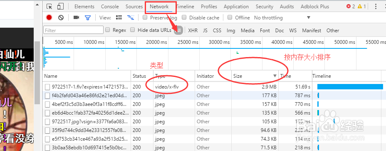Toggle the device toolbar icon
386x151 pixels.
tap(60, 7)
